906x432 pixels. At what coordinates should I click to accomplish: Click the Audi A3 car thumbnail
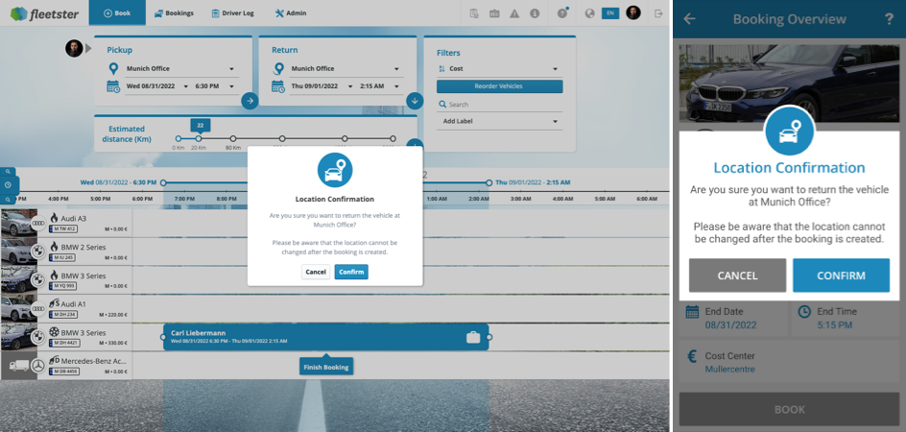pyautogui.click(x=18, y=224)
